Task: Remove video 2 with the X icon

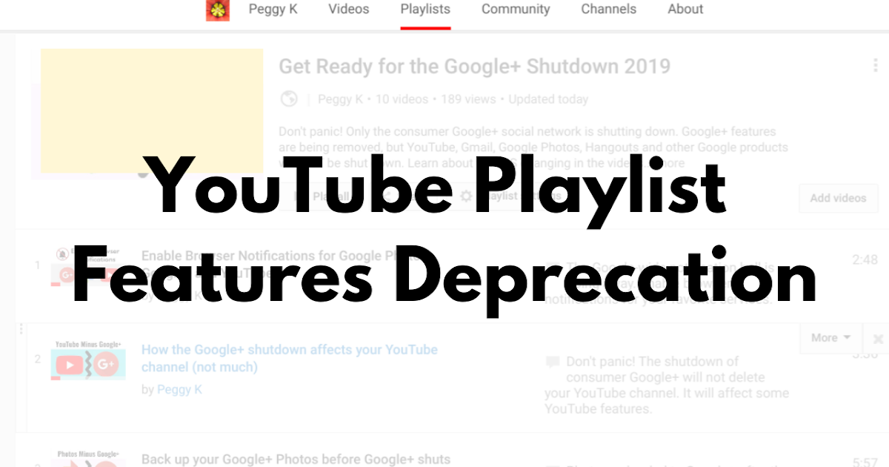Action: (878, 339)
